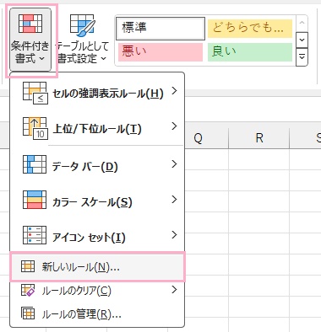Apply the 悪い cell style

pos(160,52)
